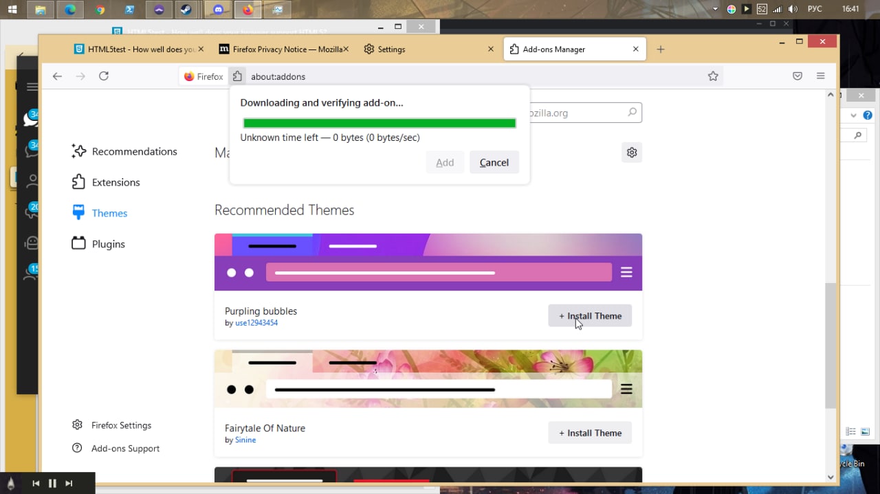Open the Save to Pocket button
Image resolution: width=880 pixels, height=494 pixels.
coord(797,76)
